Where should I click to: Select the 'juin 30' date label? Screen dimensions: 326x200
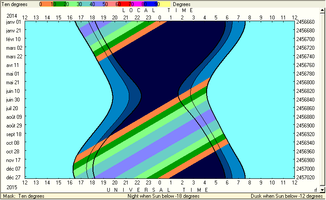pyautogui.click(x=13, y=100)
